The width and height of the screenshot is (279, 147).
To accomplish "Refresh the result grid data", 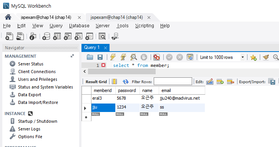I will [x=126, y=82].
